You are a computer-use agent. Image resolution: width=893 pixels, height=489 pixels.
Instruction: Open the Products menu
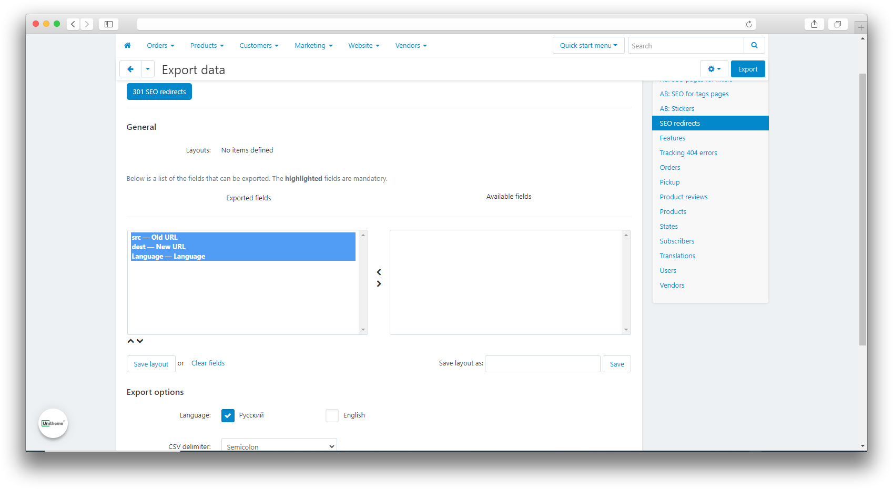click(x=207, y=46)
